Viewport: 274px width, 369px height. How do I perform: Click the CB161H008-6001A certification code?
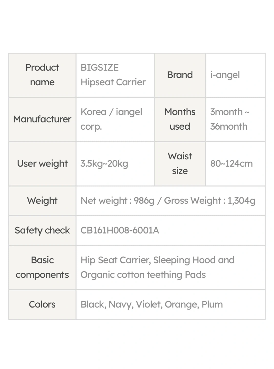click(x=120, y=230)
